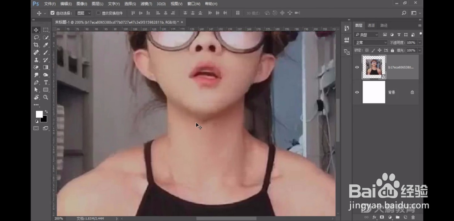Filter layers by type layers

(399, 35)
